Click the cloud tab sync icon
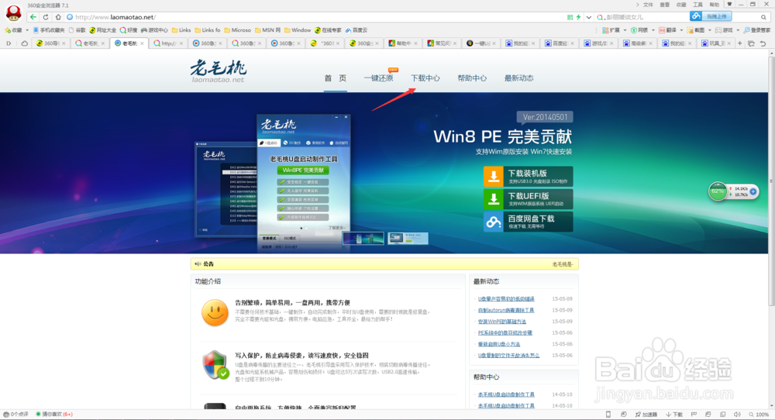775x420 pixels. (24, 43)
